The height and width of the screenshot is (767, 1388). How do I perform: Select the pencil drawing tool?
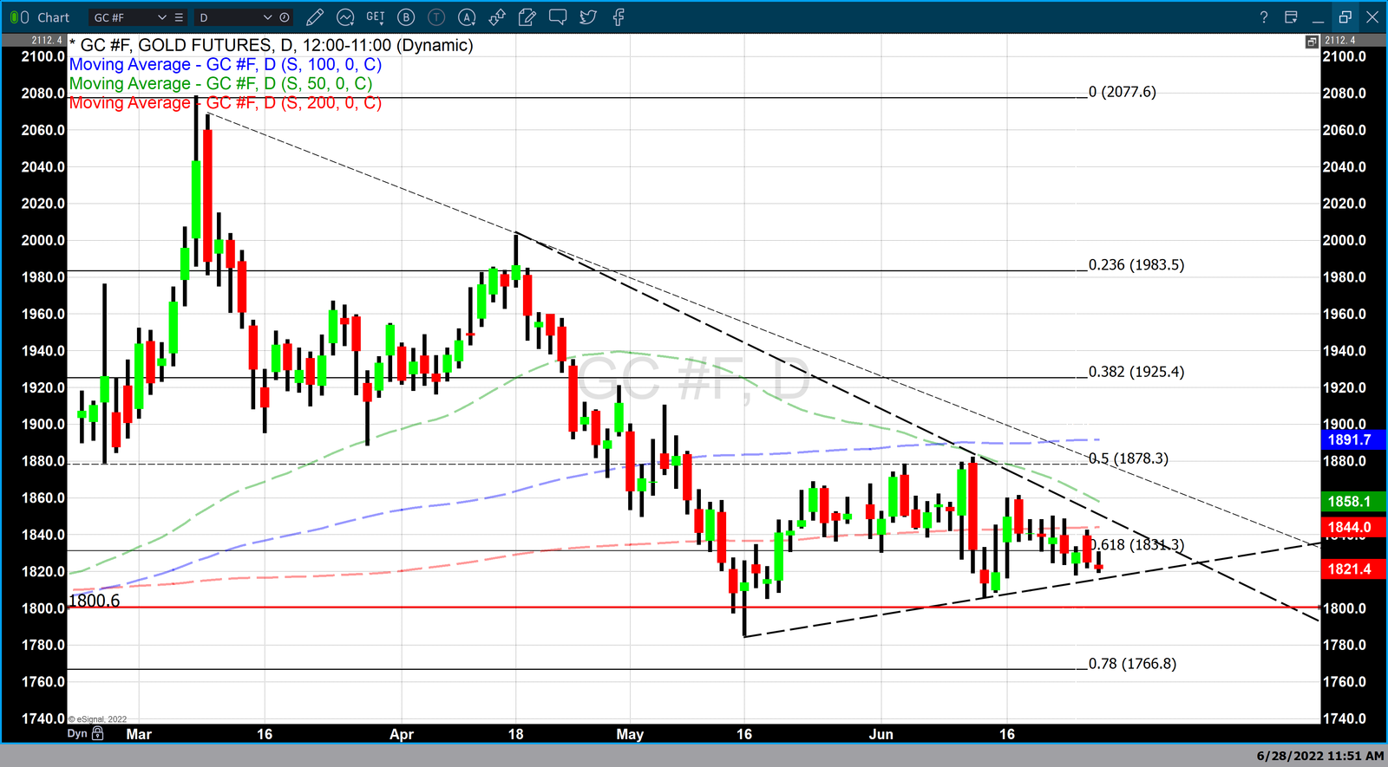tap(315, 17)
